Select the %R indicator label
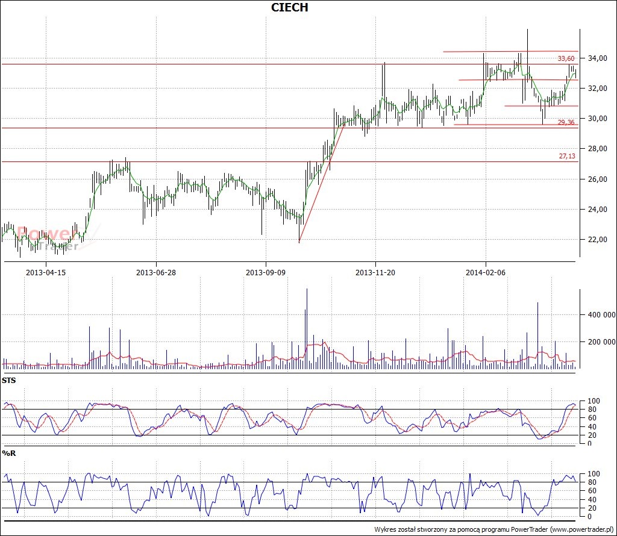 tap(9, 453)
